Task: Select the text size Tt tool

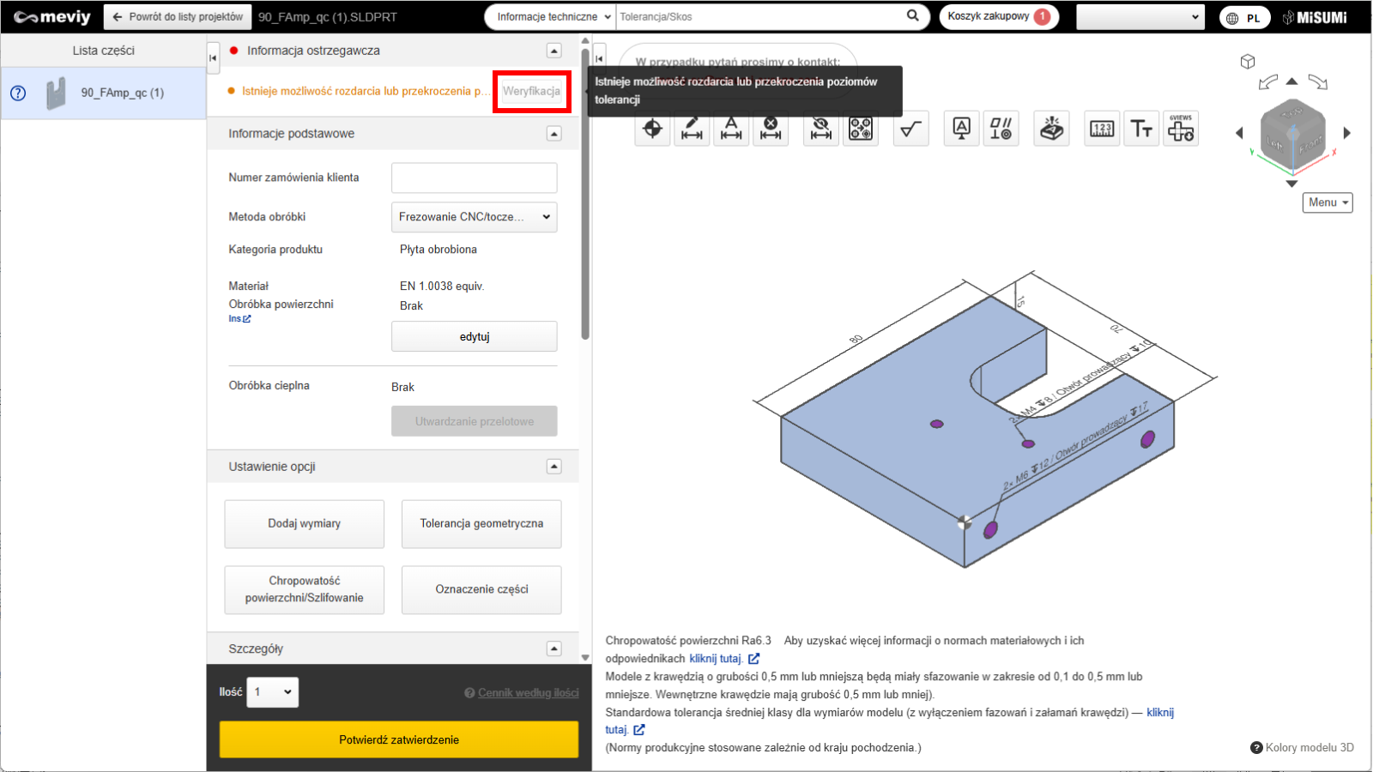Action: coord(1141,129)
